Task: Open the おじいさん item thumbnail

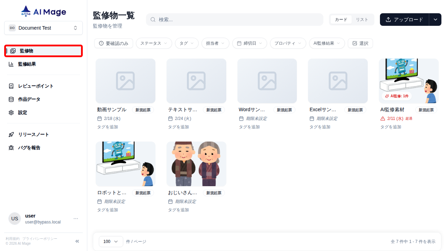Action: (196, 164)
